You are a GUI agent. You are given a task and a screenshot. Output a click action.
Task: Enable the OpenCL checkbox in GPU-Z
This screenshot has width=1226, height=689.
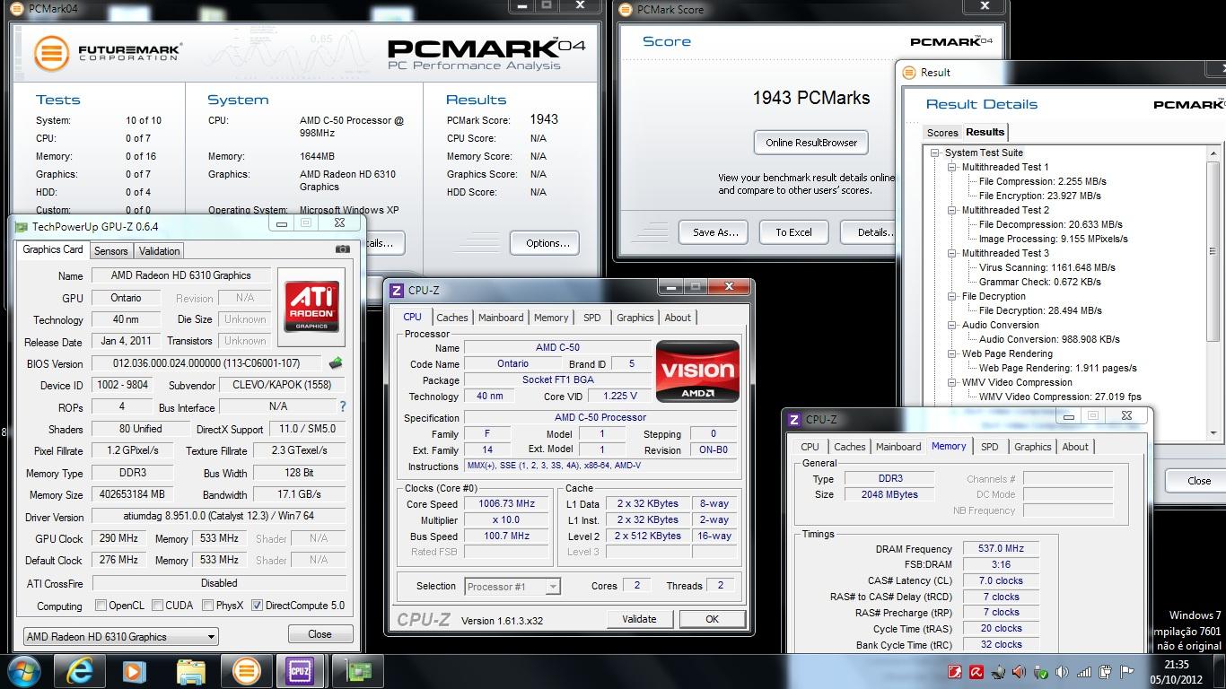click(101, 605)
